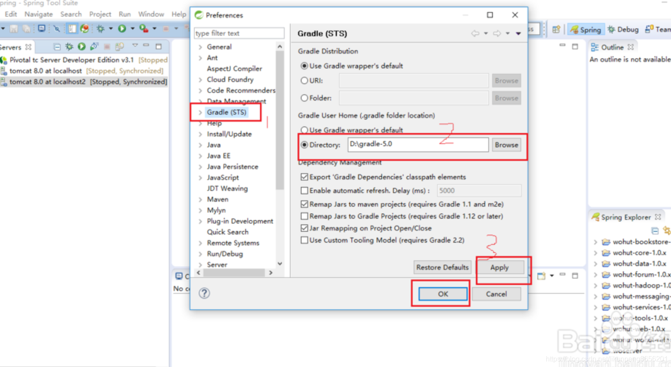Expand the Ant preferences node
Image resolution: width=671 pixels, height=367 pixels.
(200, 58)
